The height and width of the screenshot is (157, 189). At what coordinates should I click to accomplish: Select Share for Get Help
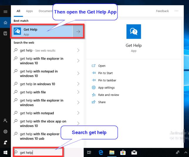[x=102, y=102]
